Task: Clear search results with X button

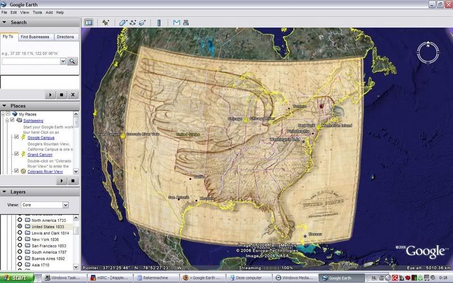Action: coord(73,95)
